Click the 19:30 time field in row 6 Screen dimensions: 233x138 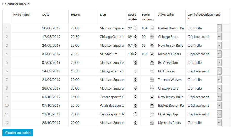(x=83, y=71)
